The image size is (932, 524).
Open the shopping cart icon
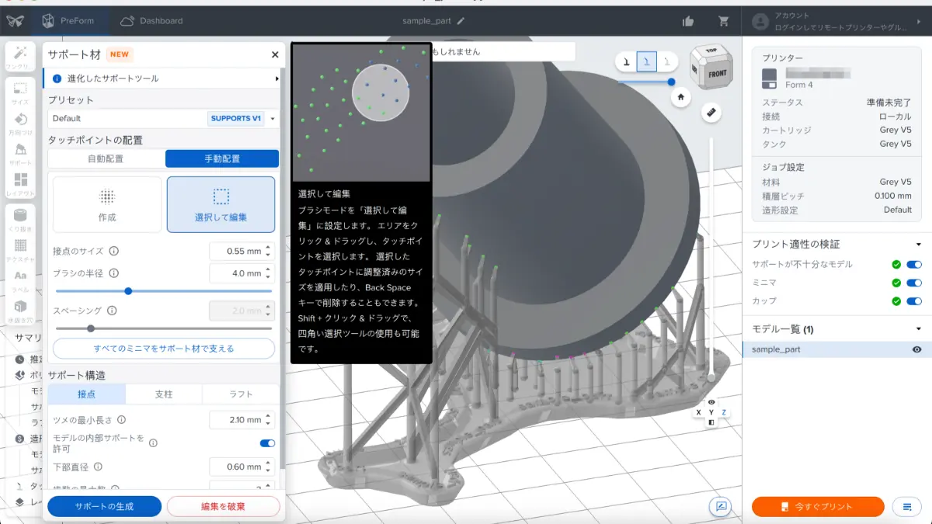coord(724,21)
